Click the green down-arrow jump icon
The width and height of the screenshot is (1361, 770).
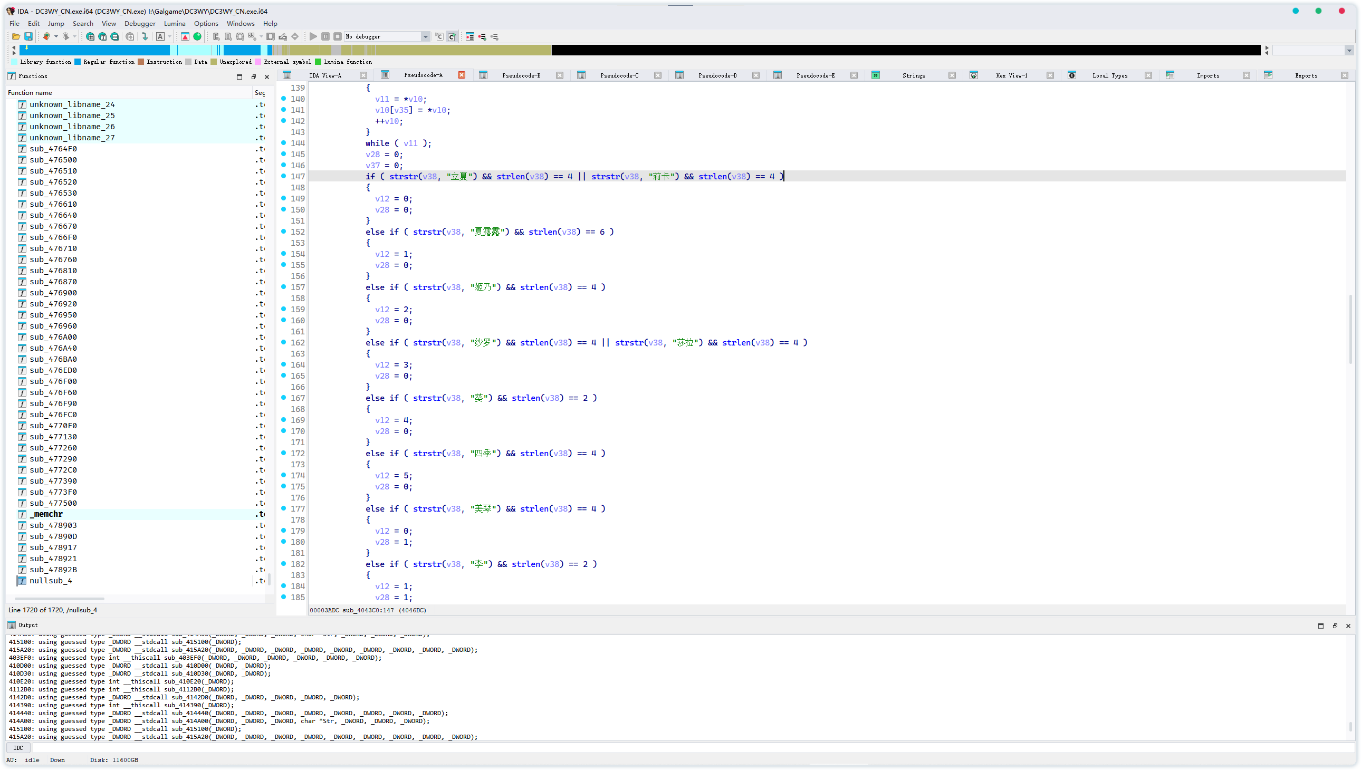click(x=145, y=36)
